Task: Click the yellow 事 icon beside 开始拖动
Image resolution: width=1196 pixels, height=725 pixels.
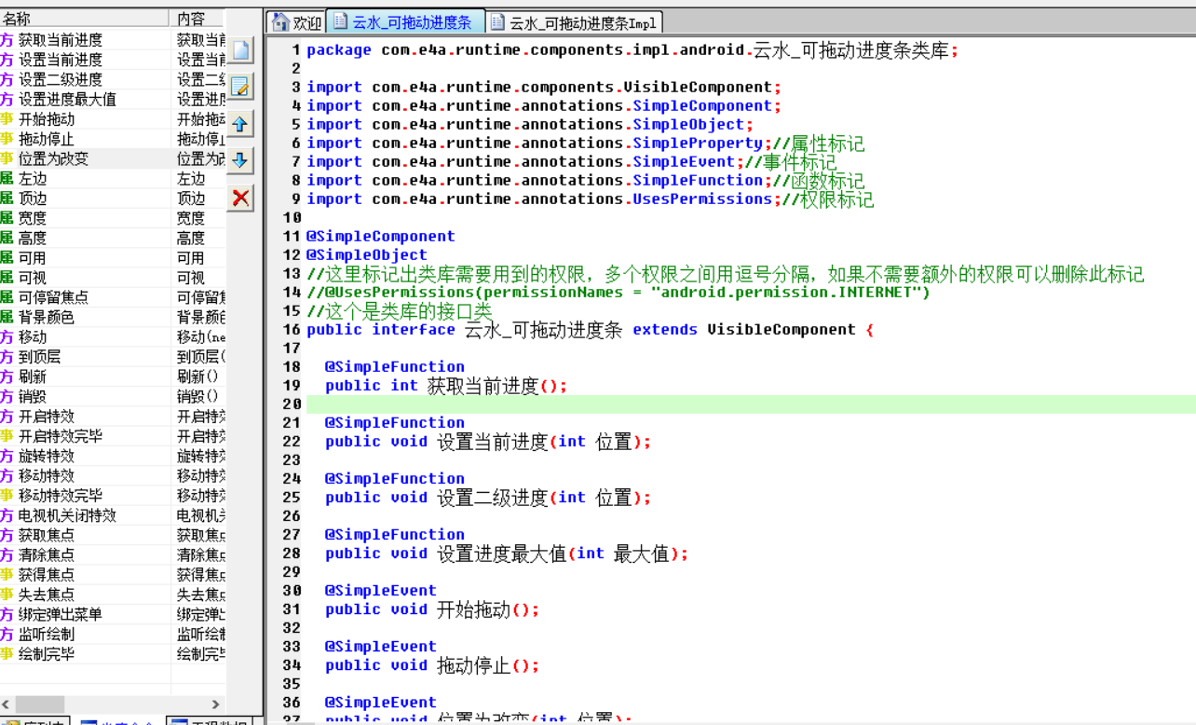Action: pos(7,119)
